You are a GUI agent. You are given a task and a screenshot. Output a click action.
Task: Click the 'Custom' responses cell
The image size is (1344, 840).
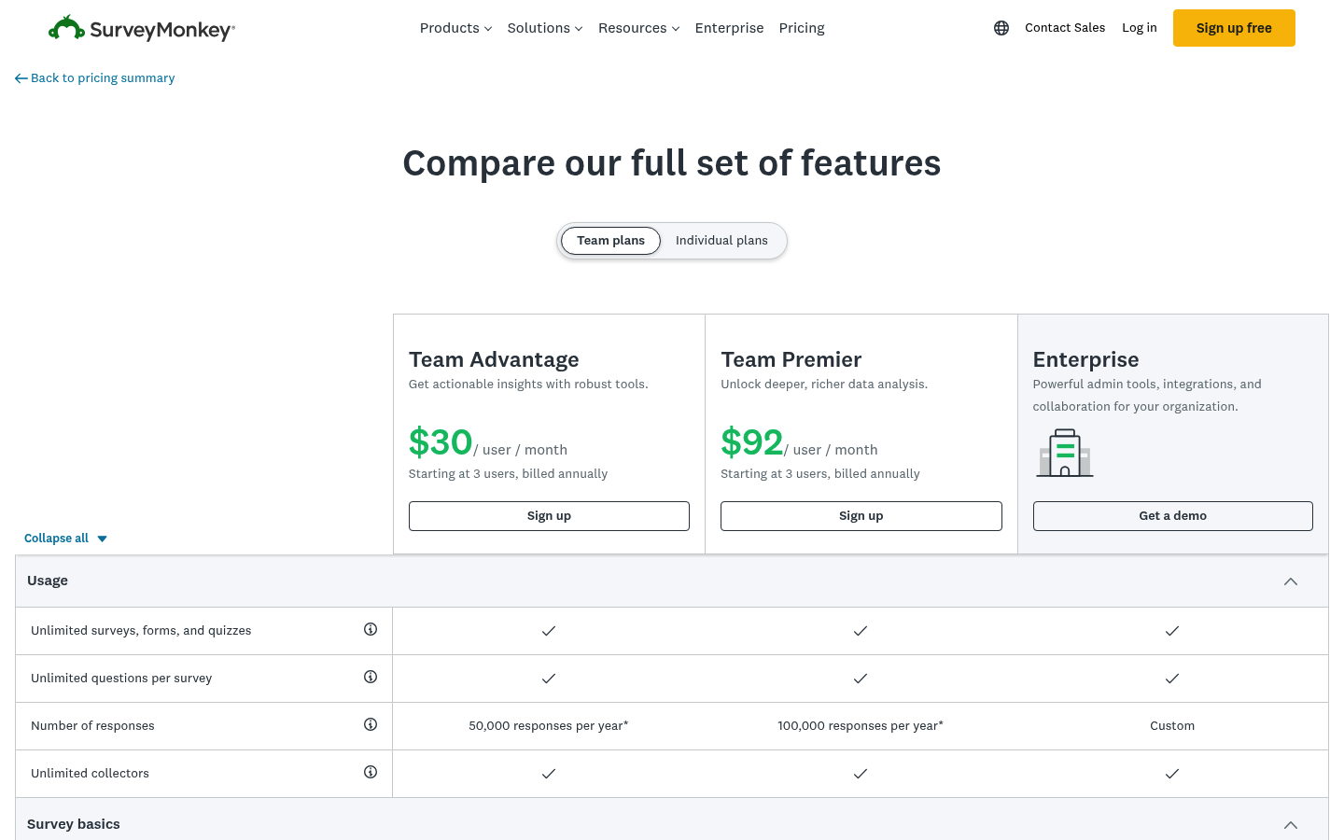tap(1172, 725)
